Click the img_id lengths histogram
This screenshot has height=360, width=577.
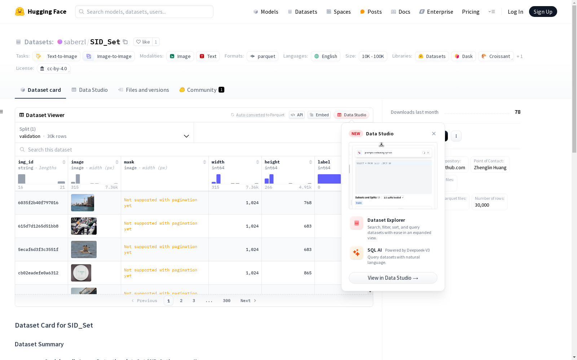(41, 179)
